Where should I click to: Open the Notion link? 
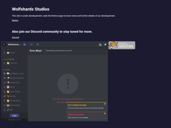point(15,21)
